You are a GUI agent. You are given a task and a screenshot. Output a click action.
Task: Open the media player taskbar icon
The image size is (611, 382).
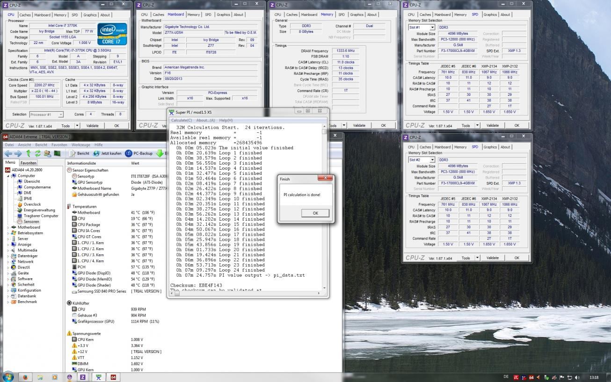[55, 377]
